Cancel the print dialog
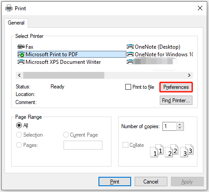This screenshot has height=192, width=209. click(151, 182)
